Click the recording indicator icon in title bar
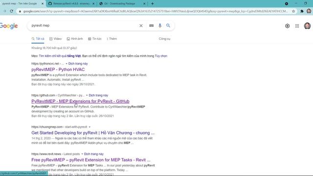The height and width of the screenshot is (176, 313). click(287, 3)
